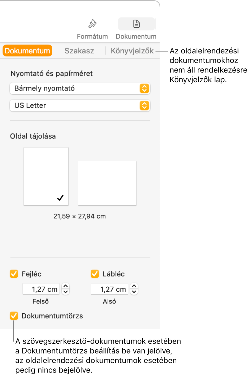The width and height of the screenshot is (251, 377).
Task: Select the orange Dokumentum tab
Action: point(27,51)
